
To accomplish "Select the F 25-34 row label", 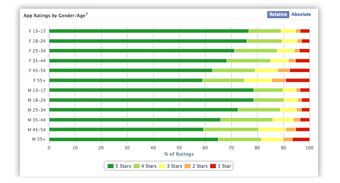I will pyautogui.click(x=37, y=51).
